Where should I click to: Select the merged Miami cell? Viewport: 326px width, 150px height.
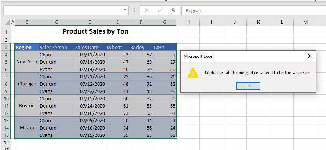point(27,128)
